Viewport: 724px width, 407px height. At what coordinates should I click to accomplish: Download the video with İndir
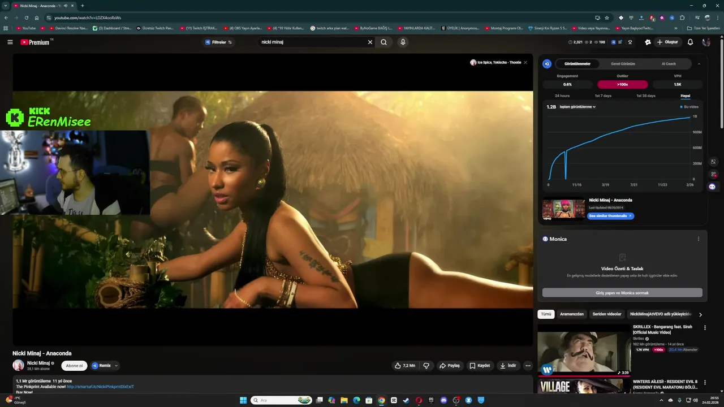[508, 366]
